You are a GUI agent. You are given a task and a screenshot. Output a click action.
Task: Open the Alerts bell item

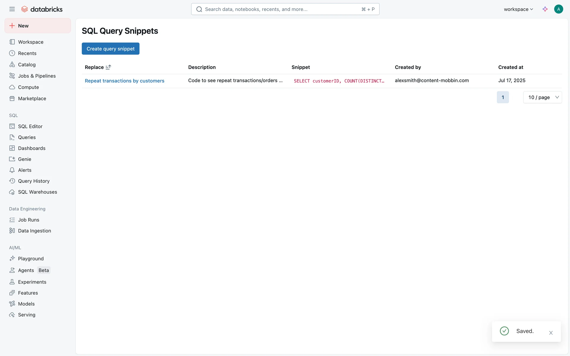pos(25,170)
